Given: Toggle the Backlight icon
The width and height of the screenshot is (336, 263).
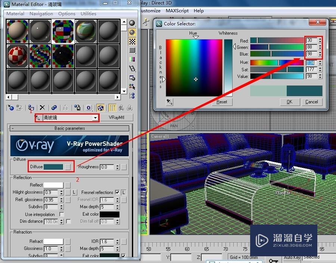Looking at the screenshot, I should [x=132, y=32].
